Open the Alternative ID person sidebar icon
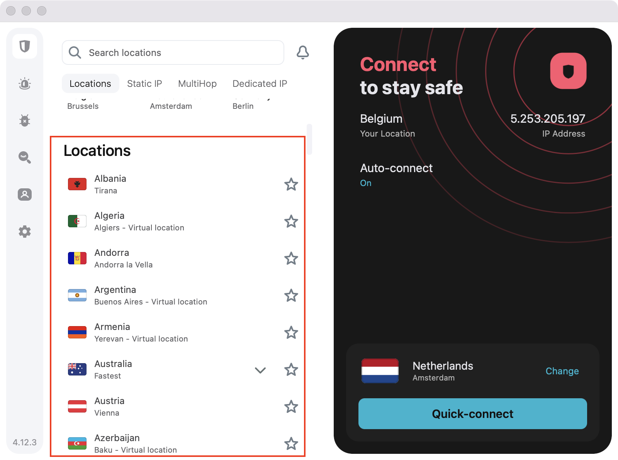This screenshot has width=618, height=460. coord(25,194)
